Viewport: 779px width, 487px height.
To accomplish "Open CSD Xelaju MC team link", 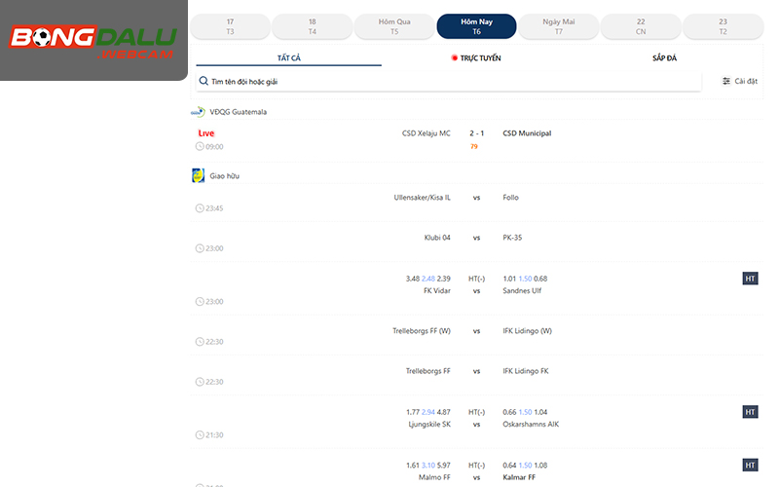I will [x=426, y=133].
